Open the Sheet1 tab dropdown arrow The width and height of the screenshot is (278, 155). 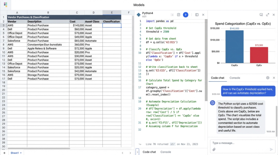tap(21, 153)
